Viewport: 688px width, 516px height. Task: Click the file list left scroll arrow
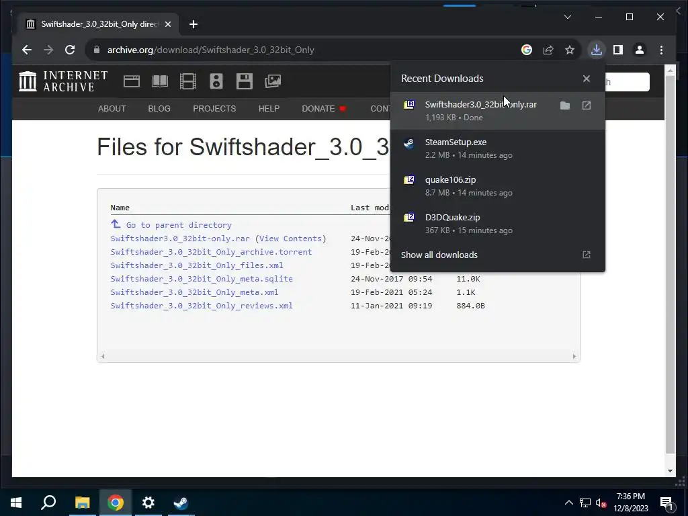tap(103, 356)
